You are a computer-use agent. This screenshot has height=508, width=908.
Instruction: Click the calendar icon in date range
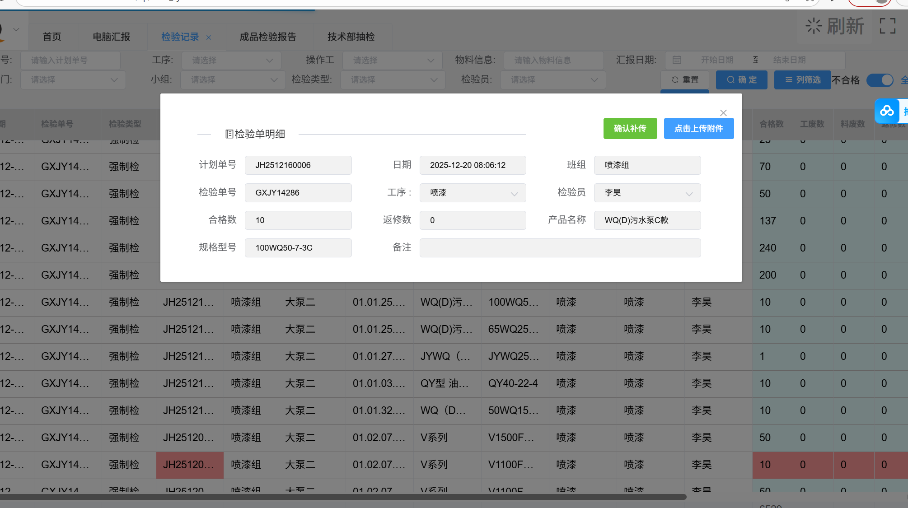coord(677,60)
